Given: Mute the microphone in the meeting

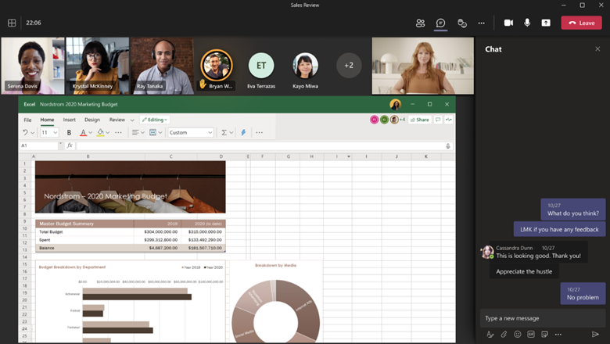Looking at the screenshot, I should [x=527, y=23].
